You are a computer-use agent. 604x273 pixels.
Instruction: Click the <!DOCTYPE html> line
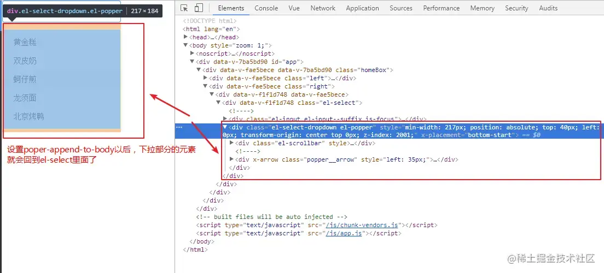tap(210, 21)
